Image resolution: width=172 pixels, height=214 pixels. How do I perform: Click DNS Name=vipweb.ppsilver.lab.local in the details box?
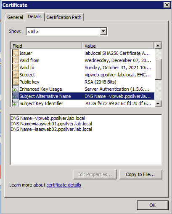[x=48, y=118]
